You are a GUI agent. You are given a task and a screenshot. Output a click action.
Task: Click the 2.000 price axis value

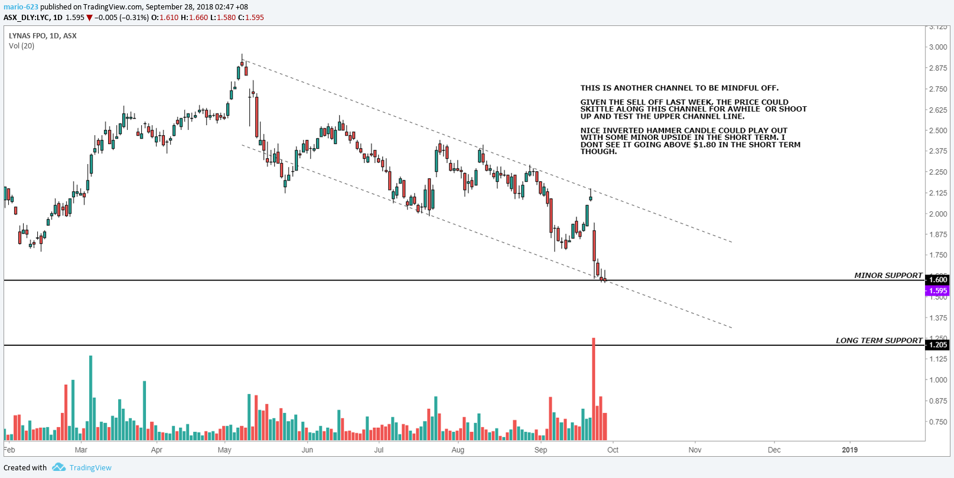click(x=938, y=214)
